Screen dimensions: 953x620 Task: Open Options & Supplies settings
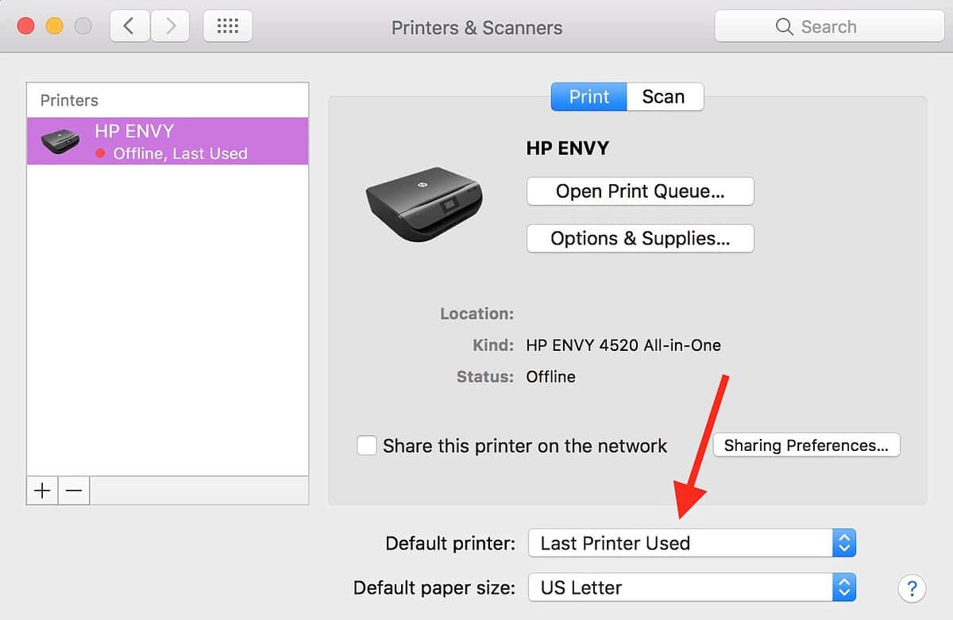click(639, 238)
